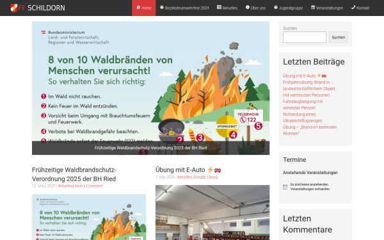Open recent post Übung mit E-Auto in sidebar
Screen dimensions: 384x240
(305, 76)
